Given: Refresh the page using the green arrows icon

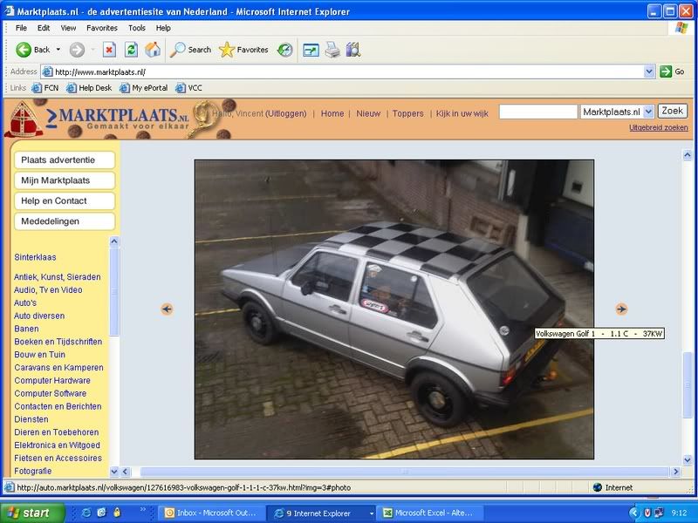Looking at the screenshot, I should point(132,50).
